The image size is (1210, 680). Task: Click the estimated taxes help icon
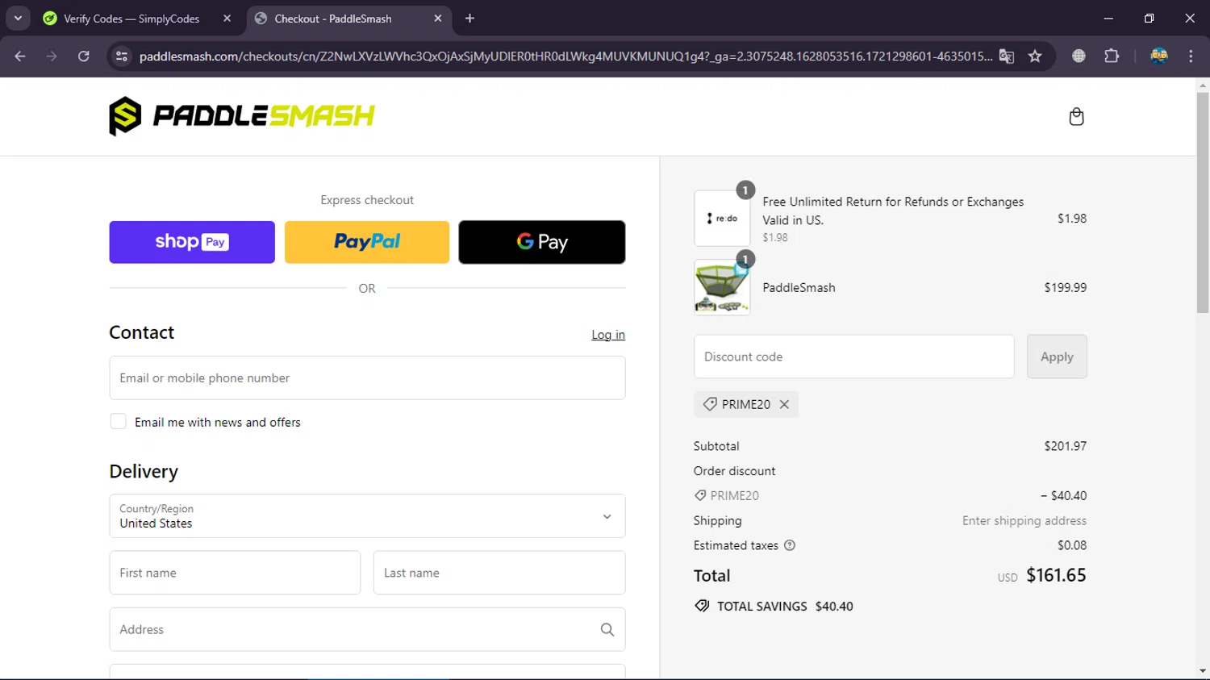point(790,545)
